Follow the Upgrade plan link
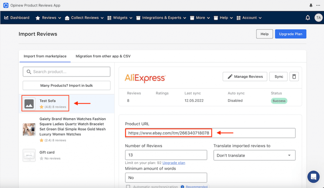Viewport: 324px width, 188px height. coord(174,163)
